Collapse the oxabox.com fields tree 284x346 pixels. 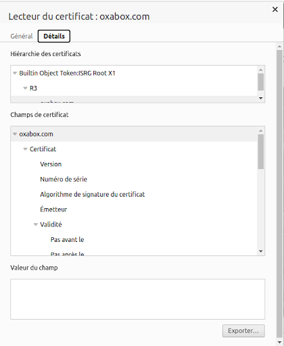click(x=15, y=134)
